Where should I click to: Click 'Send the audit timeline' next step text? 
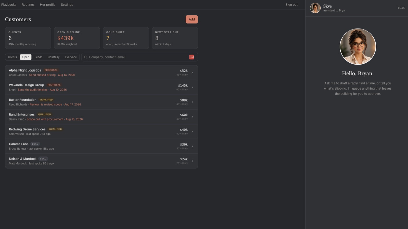pyautogui.click(x=33, y=90)
